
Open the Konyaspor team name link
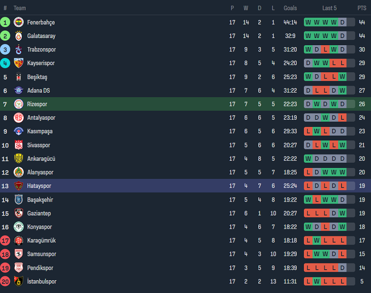tap(39, 227)
